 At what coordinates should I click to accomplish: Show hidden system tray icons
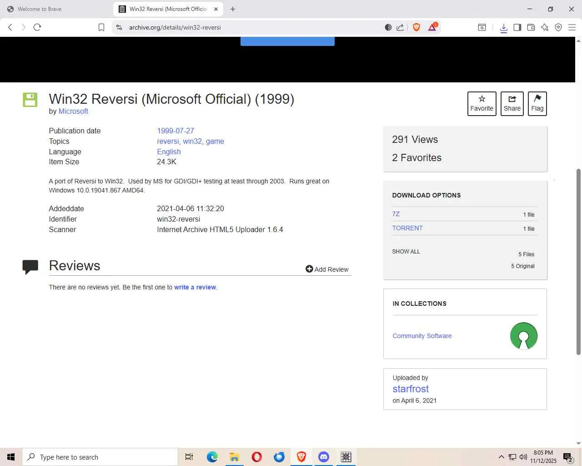click(501, 457)
